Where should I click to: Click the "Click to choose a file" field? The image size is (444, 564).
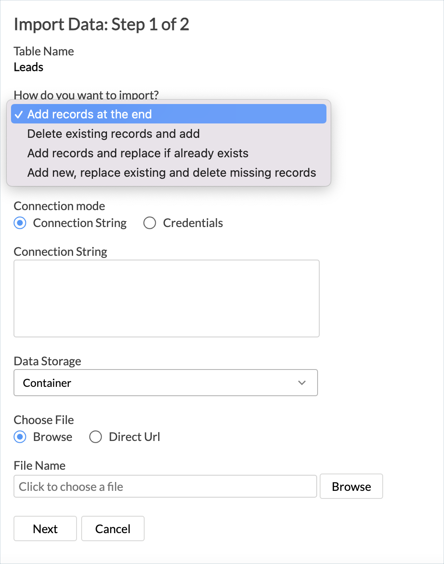(x=165, y=486)
